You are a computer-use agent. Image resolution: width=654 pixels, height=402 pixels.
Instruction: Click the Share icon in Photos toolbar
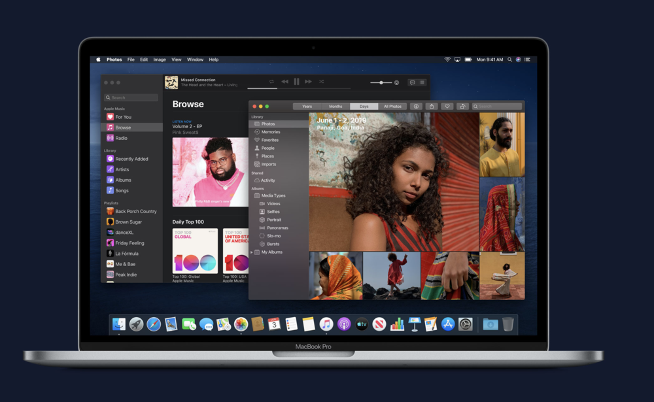pyautogui.click(x=432, y=107)
